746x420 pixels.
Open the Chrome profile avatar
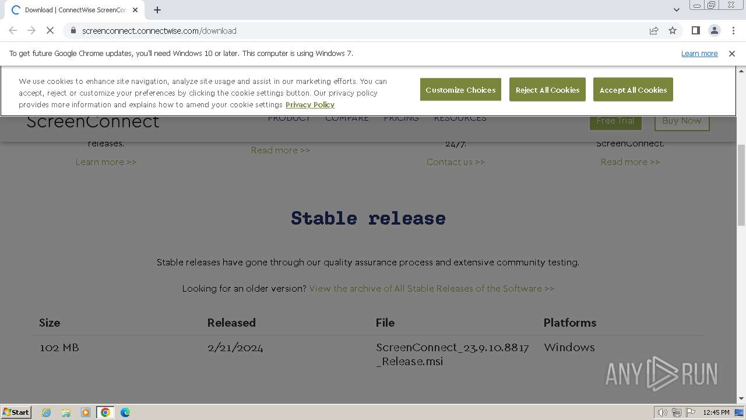(714, 31)
